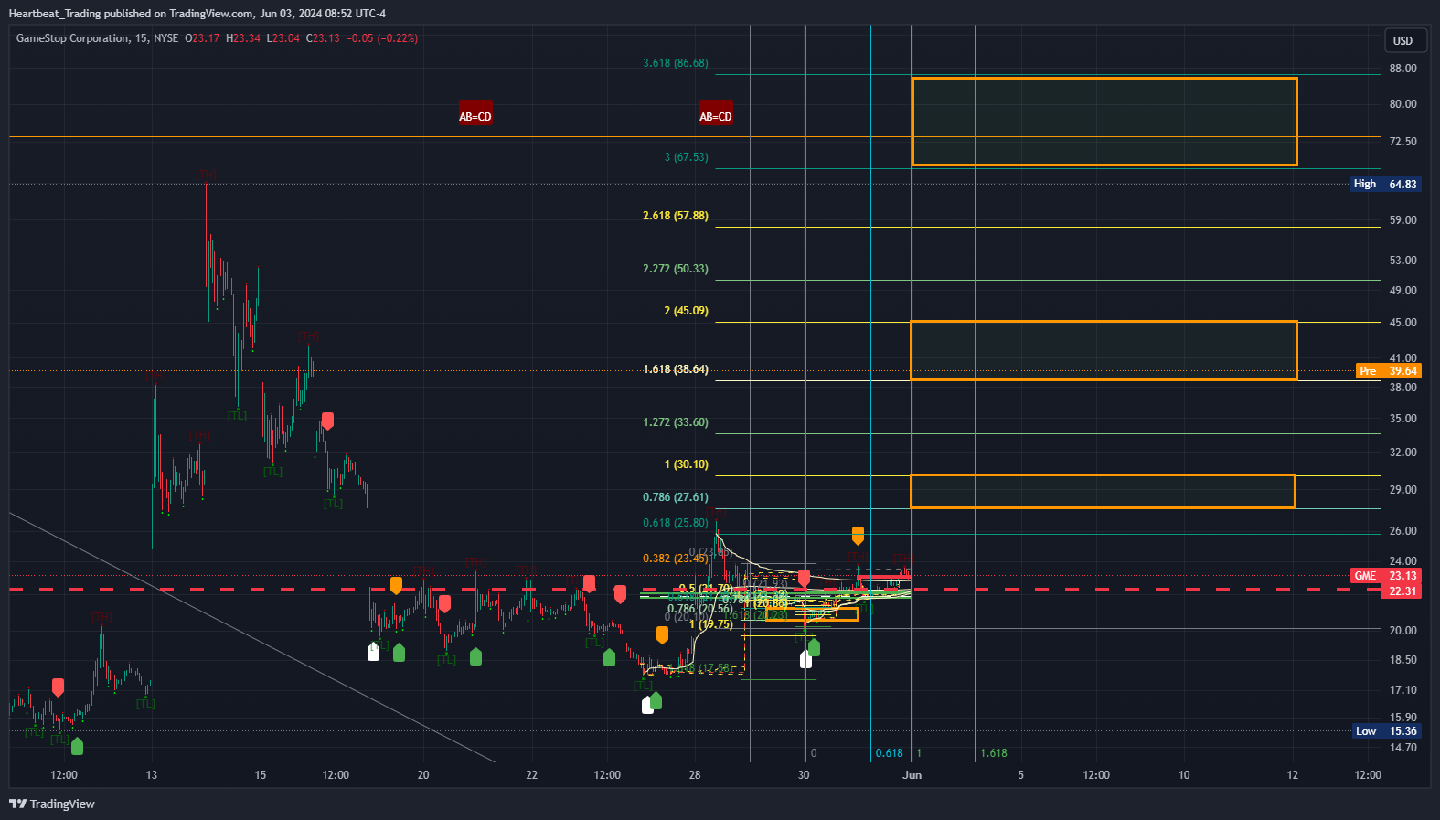Viewport: 1440px width, 820px height.
Task: Click the 13 date on the time axis
Action: [x=151, y=775]
